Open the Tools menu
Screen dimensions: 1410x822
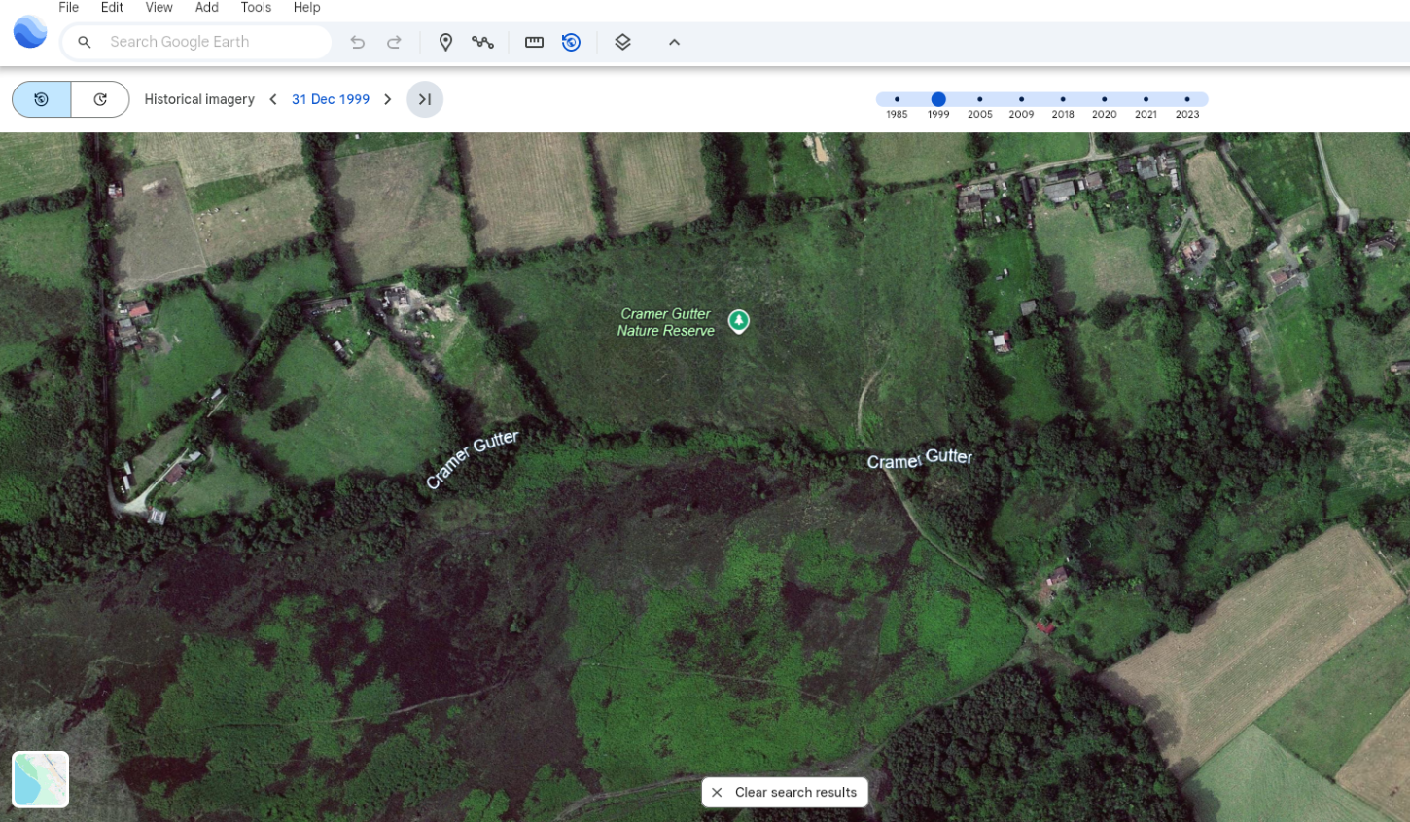[x=256, y=8]
